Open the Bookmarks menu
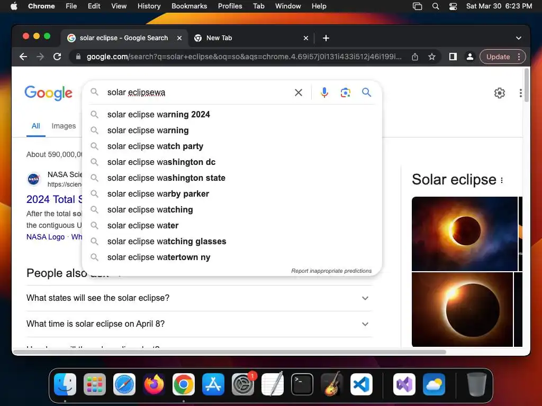The height and width of the screenshot is (406, 542). click(189, 6)
